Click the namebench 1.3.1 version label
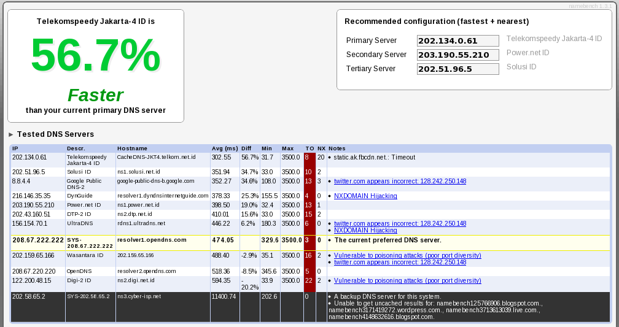 click(x=590, y=6)
